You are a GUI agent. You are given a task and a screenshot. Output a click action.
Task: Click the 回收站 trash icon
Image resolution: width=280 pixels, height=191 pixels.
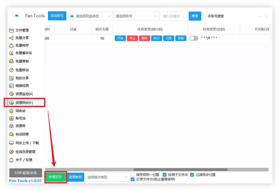(11, 111)
